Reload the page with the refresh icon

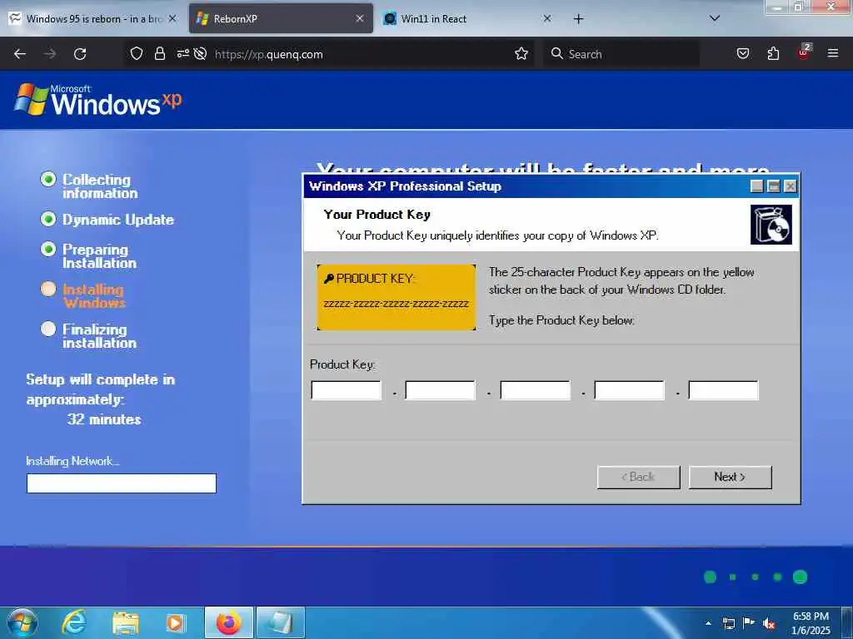pyautogui.click(x=80, y=54)
